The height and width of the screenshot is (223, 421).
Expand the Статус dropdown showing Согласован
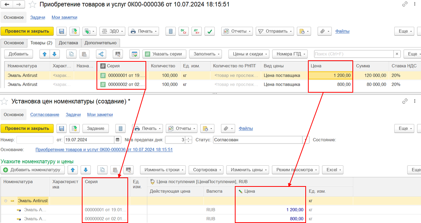[x=305, y=140]
